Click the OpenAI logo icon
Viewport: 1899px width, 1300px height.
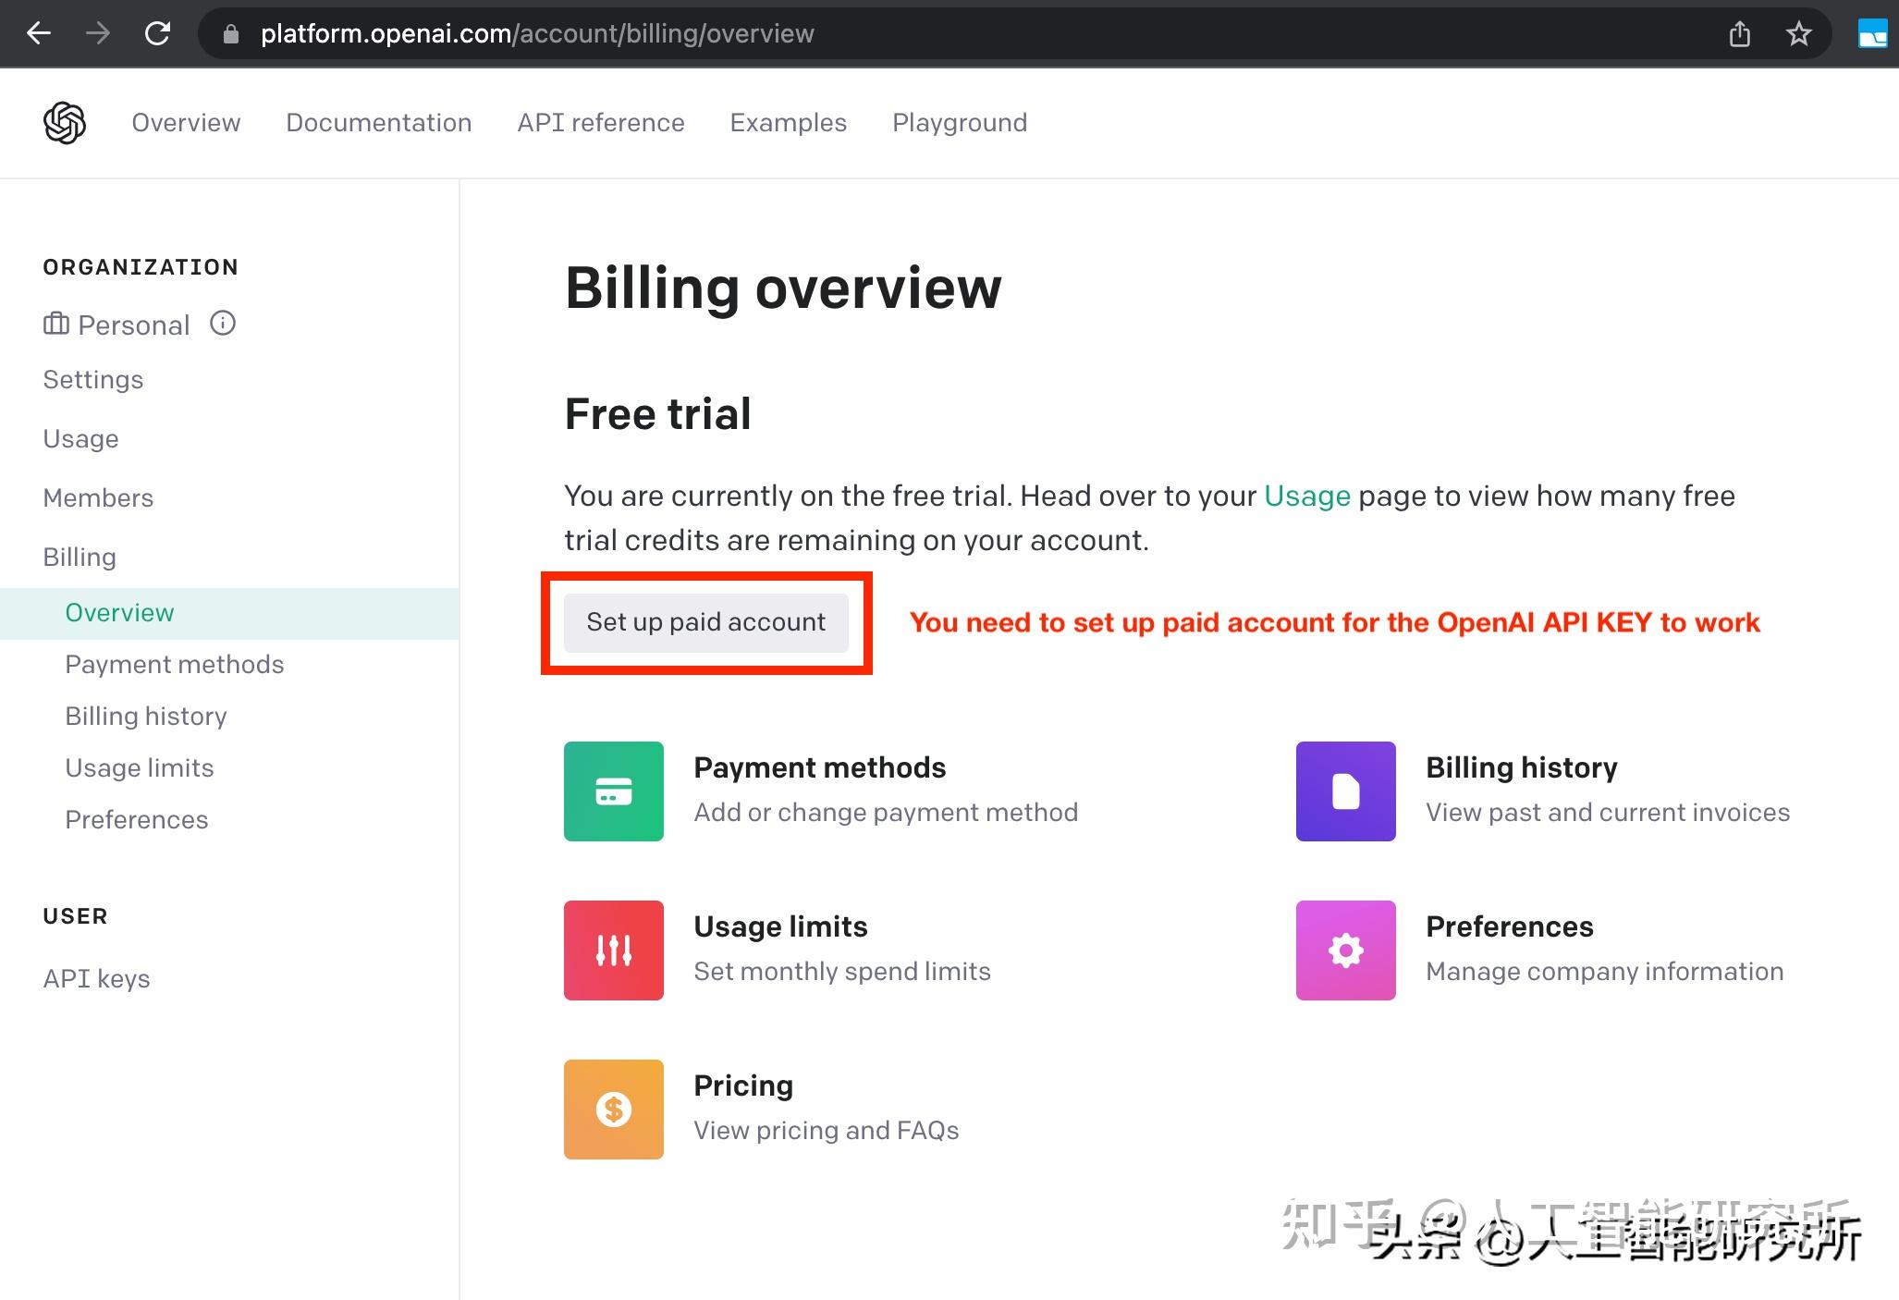(x=65, y=123)
